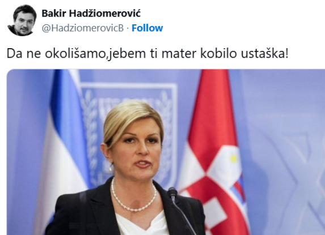Image resolution: width=325 pixels, height=235 pixels.
Task: Click the surname 'Hadžiomerović' in the header
Action: click(x=105, y=14)
